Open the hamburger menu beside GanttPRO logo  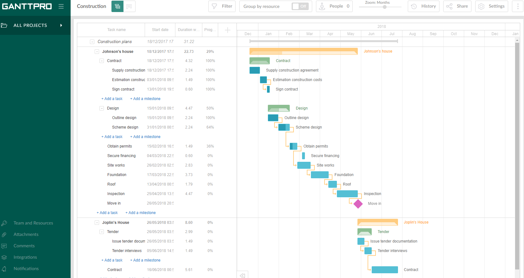click(61, 6)
